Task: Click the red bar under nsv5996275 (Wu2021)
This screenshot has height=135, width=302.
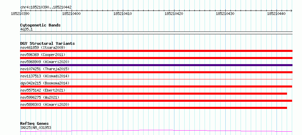Action: pos(156,101)
